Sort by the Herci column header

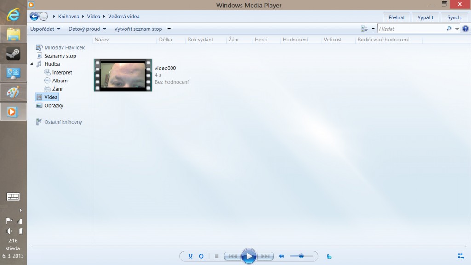pyautogui.click(x=266, y=40)
